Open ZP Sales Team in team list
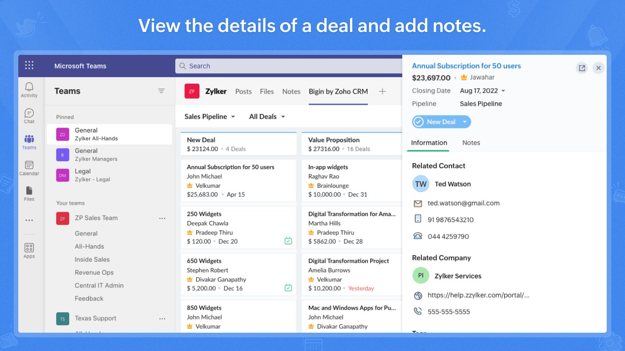Image resolution: width=625 pixels, height=351 pixels. click(x=96, y=218)
